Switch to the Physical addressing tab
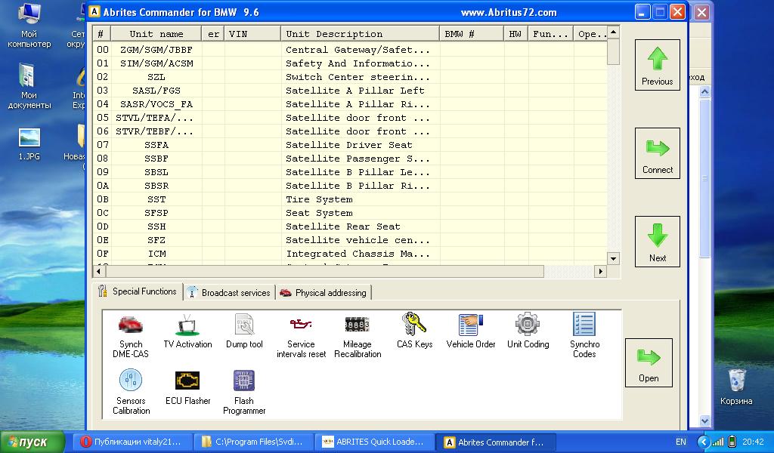The image size is (774, 453). 324,293
